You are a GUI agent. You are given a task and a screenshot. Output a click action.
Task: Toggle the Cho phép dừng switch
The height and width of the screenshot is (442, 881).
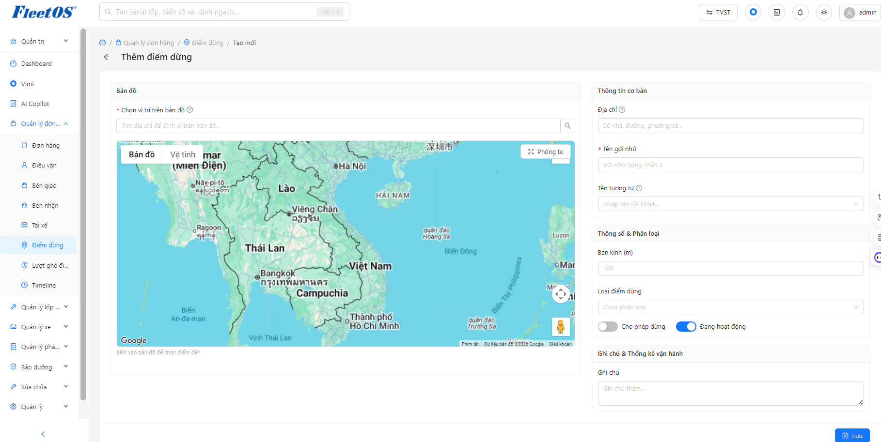point(608,327)
